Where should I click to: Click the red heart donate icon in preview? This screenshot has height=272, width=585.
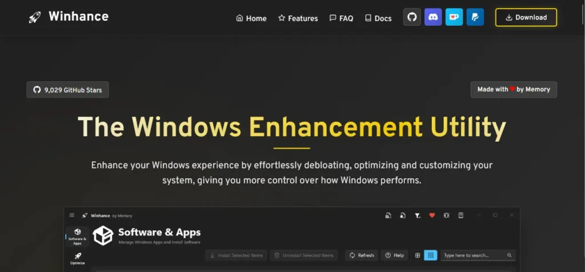tap(432, 215)
